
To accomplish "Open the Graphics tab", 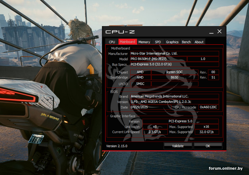I will point(172,42).
